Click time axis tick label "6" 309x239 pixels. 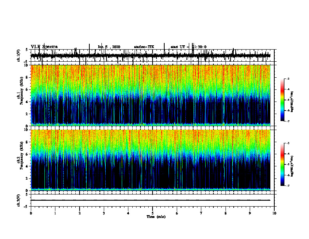point(177,213)
